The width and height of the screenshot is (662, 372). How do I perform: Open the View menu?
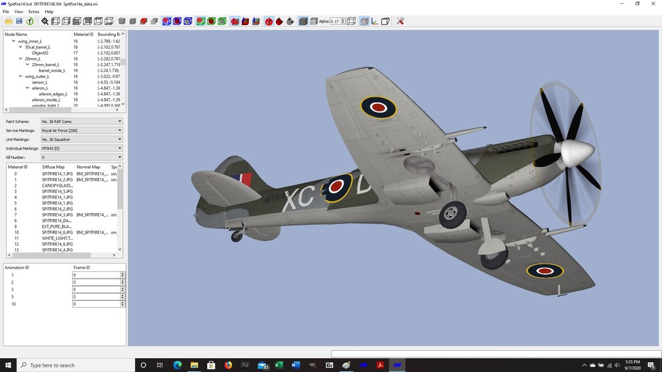click(x=19, y=12)
